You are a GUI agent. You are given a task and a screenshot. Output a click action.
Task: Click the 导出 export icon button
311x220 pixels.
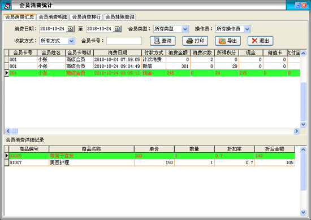pyautogui.click(x=228, y=41)
